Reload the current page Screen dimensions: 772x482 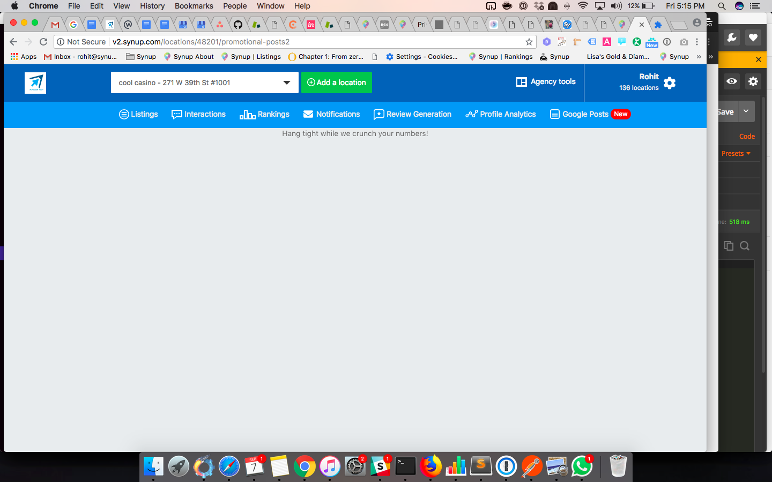pos(43,42)
